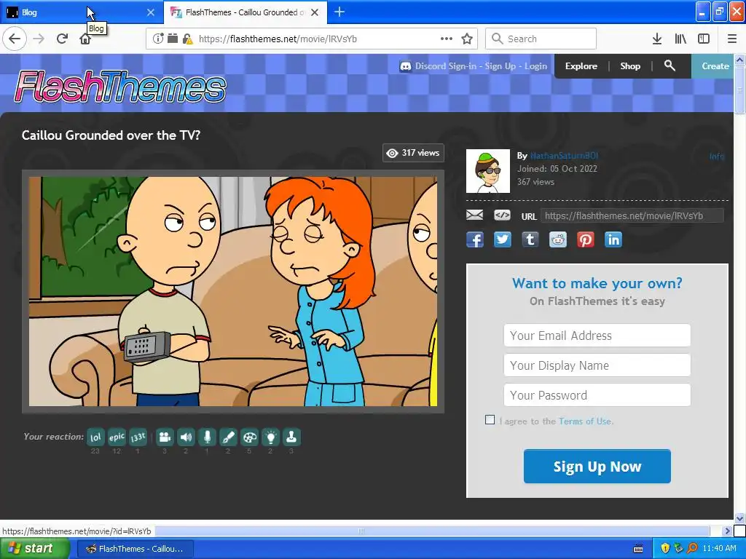The image size is (746, 559).
Task: Open a new browser tab
Action: (x=339, y=12)
